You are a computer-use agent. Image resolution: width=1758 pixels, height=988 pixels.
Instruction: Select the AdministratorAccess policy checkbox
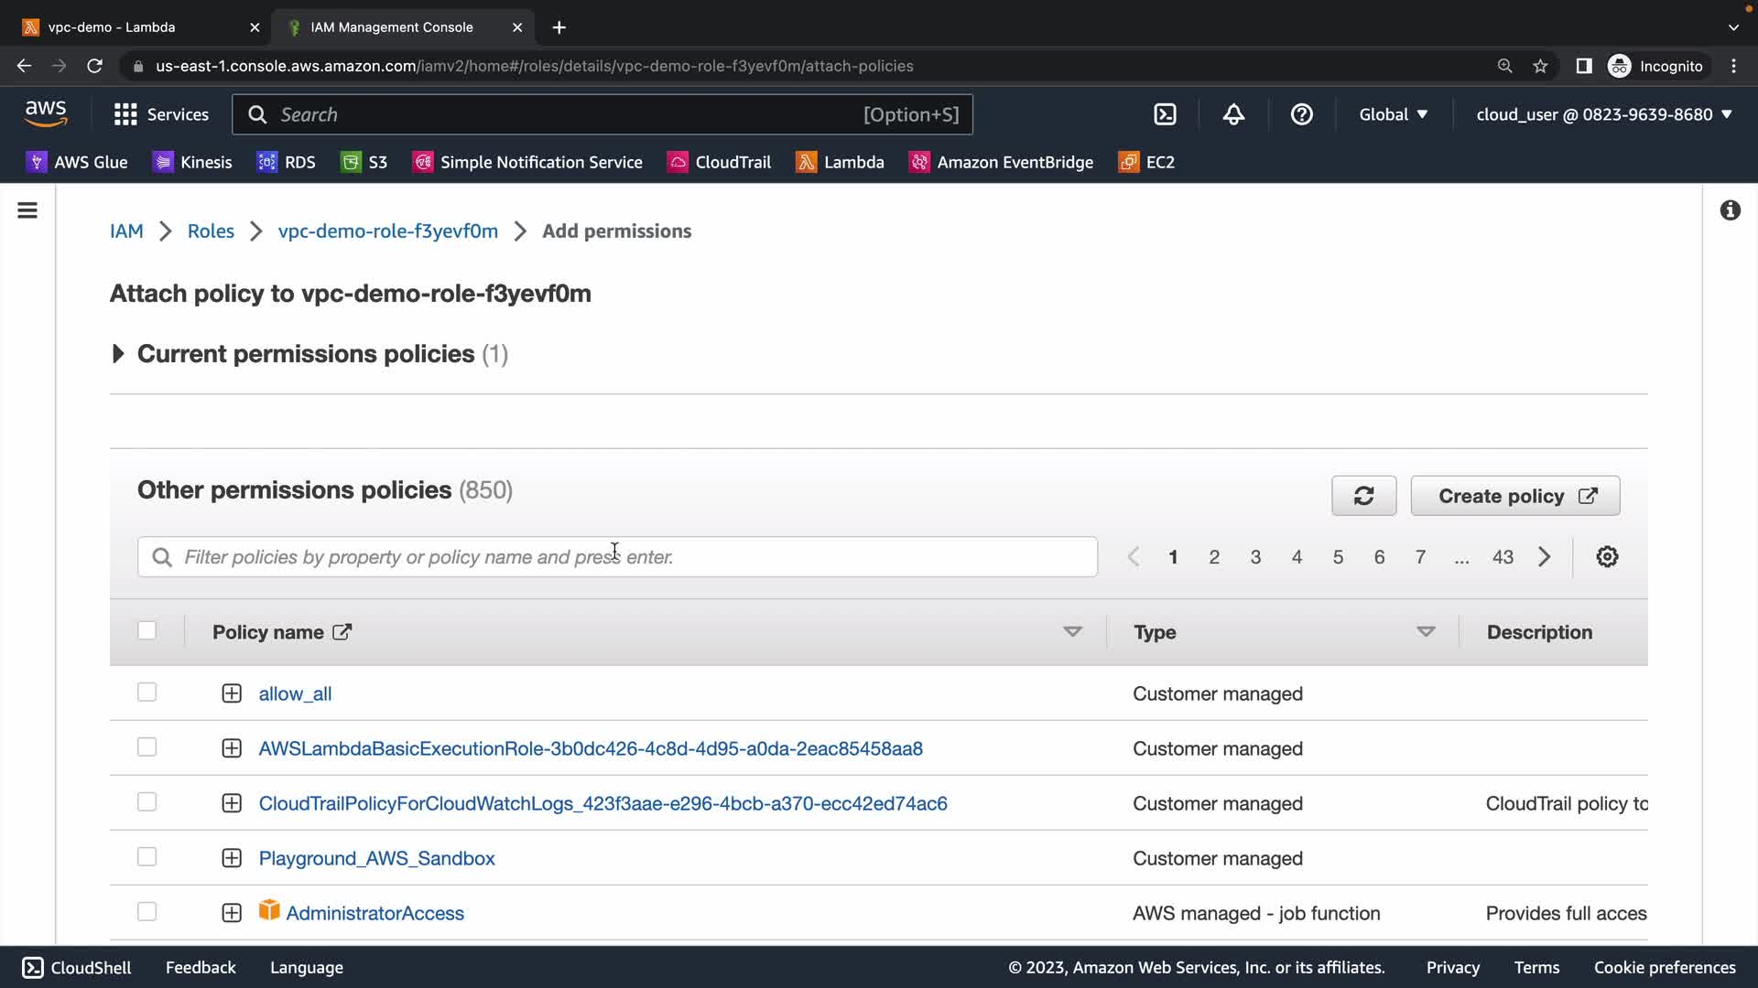[x=146, y=912]
